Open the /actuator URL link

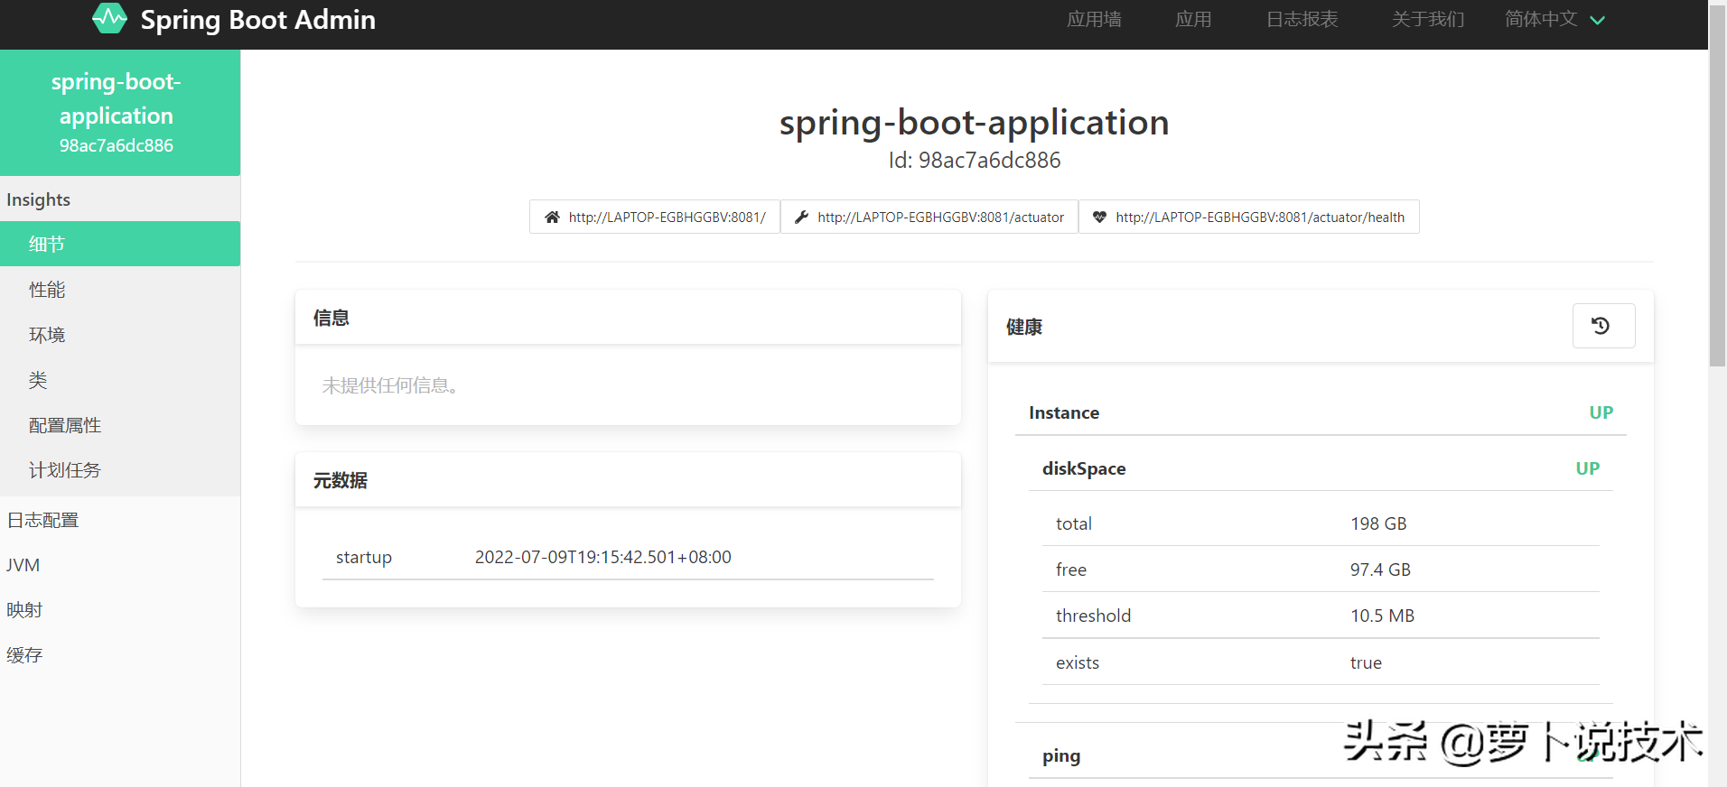pyautogui.click(x=929, y=217)
